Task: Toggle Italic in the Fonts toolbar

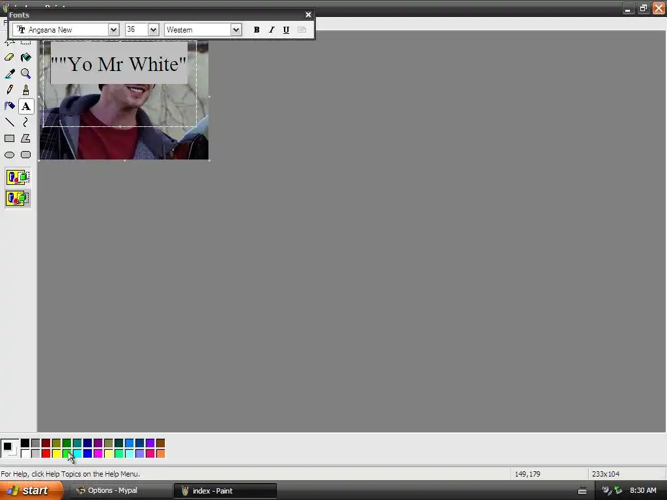Action: pos(272,30)
